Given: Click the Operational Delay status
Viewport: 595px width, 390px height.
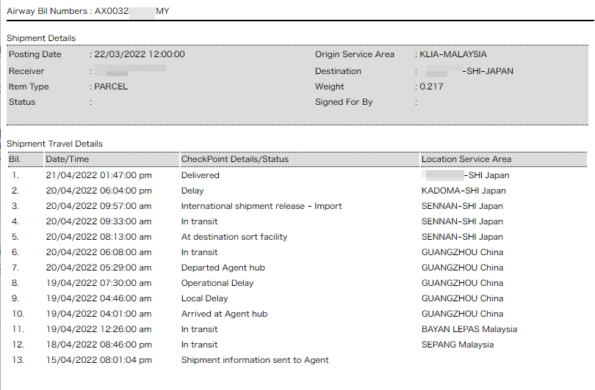Looking at the screenshot, I should coord(217,283).
